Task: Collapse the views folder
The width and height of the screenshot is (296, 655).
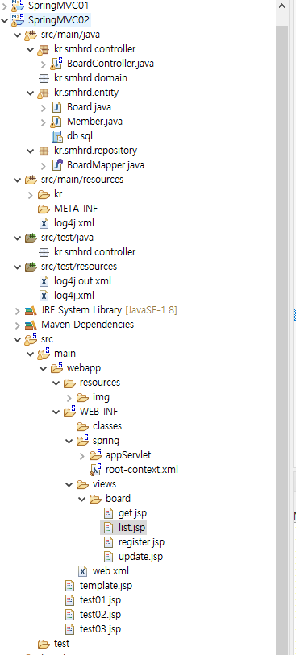Action: (69, 483)
